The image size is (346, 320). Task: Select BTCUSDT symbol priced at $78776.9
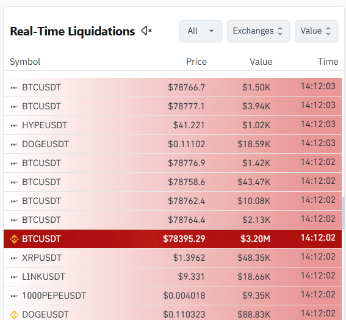click(x=41, y=163)
